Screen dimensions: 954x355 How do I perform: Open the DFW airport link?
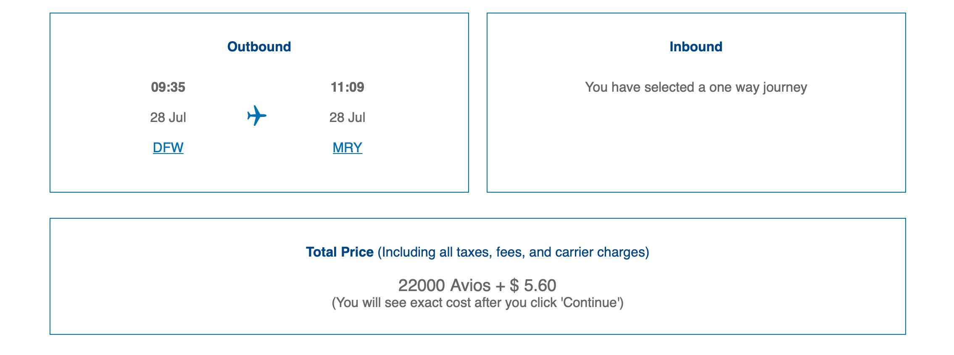click(168, 148)
